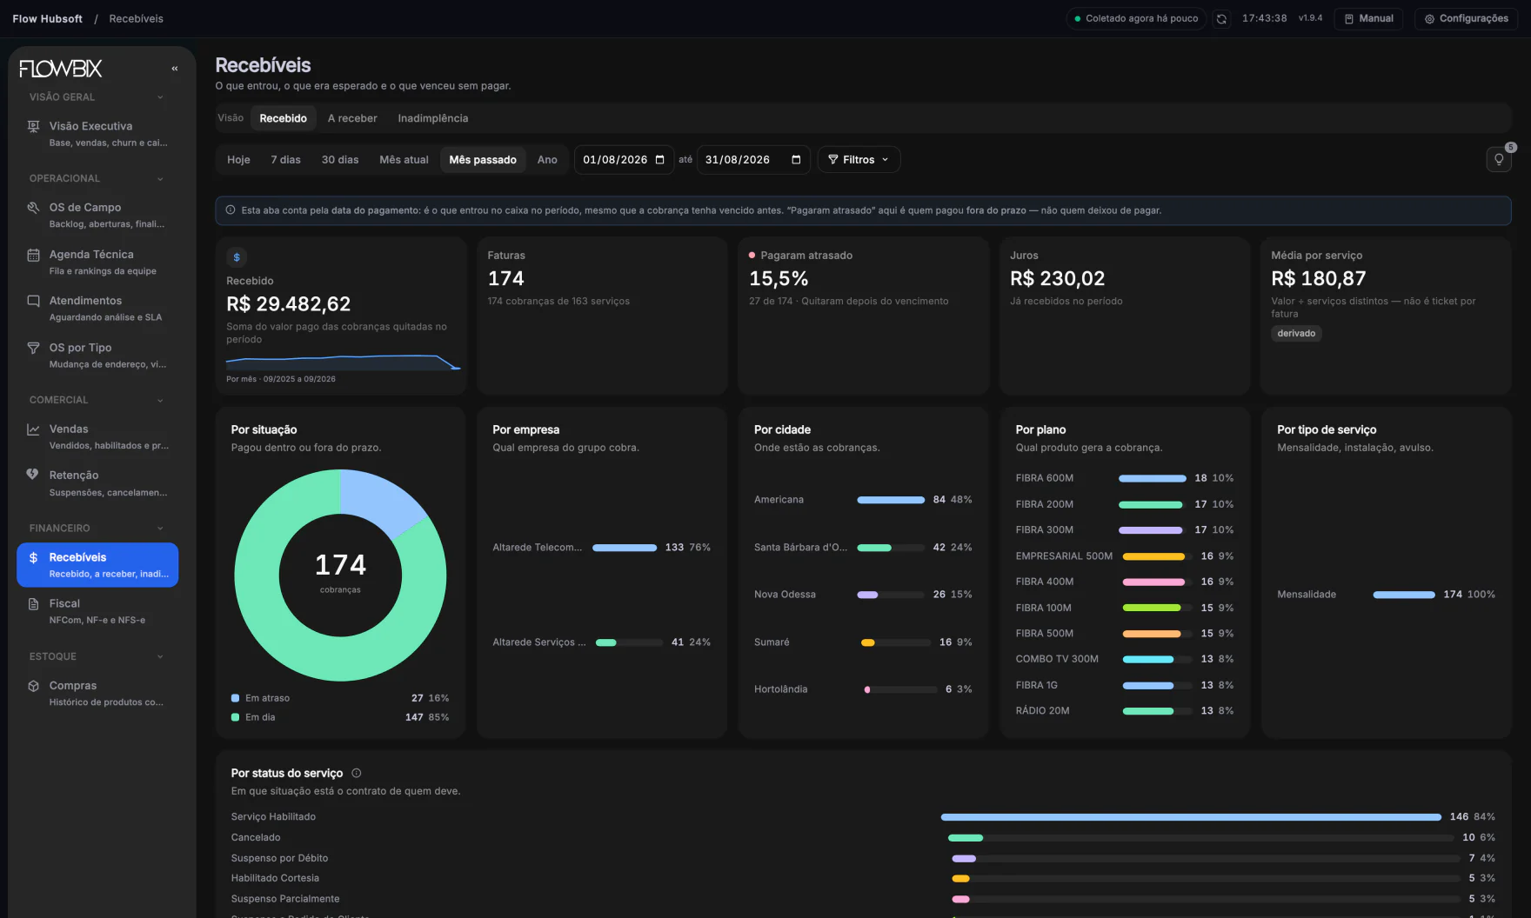Screen dimensions: 1531x918
Task: Select the Mês passado period
Action: pyautogui.click(x=483, y=160)
